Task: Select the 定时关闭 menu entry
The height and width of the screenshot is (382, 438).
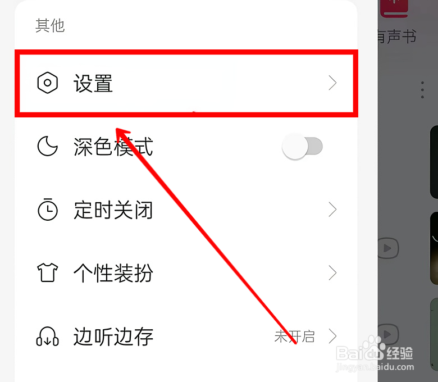Action: [186, 210]
